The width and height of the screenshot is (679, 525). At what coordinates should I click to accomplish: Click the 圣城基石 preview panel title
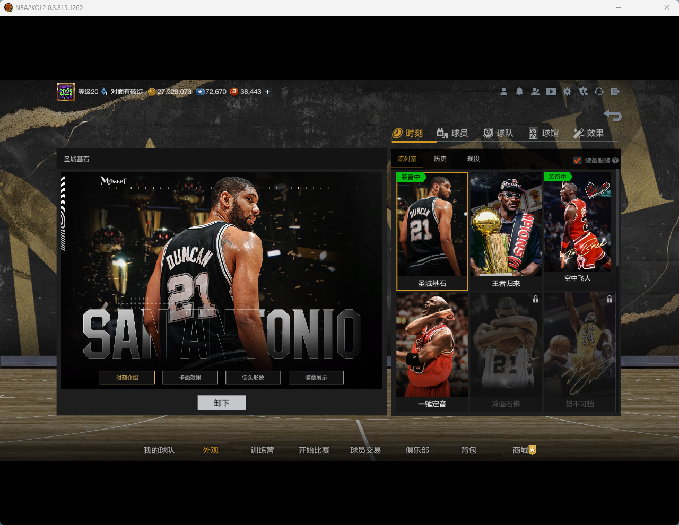77,159
